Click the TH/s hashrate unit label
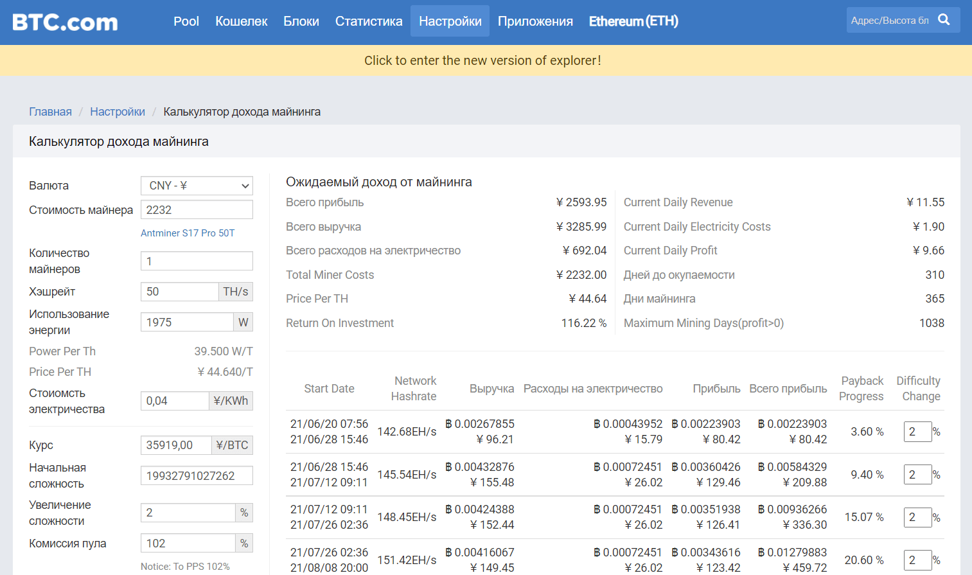This screenshot has width=972, height=575. point(236,292)
